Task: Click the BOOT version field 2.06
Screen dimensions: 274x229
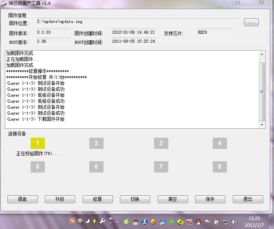Action: [53, 42]
